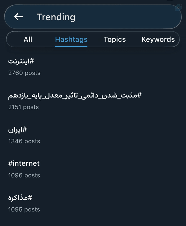
Task: Click the hash symbol of #internet
Action: [x=10, y=163]
